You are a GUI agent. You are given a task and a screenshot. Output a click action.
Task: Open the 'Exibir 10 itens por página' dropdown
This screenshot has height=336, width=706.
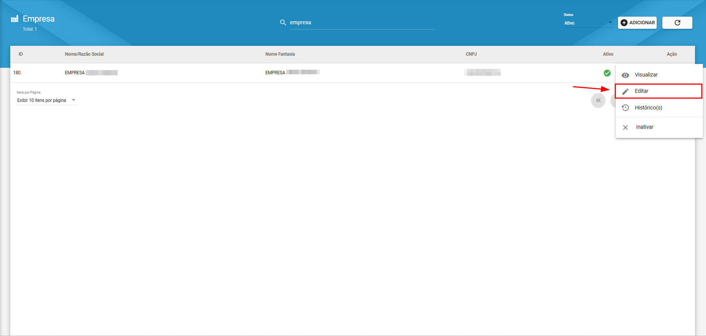(47, 100)
